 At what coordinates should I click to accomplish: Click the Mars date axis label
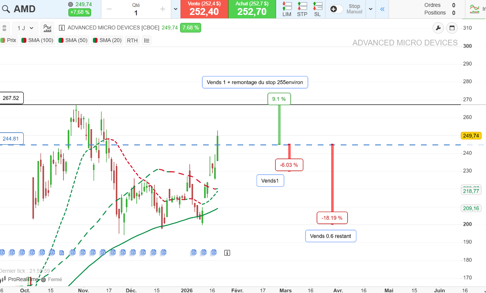click(286, 290)
